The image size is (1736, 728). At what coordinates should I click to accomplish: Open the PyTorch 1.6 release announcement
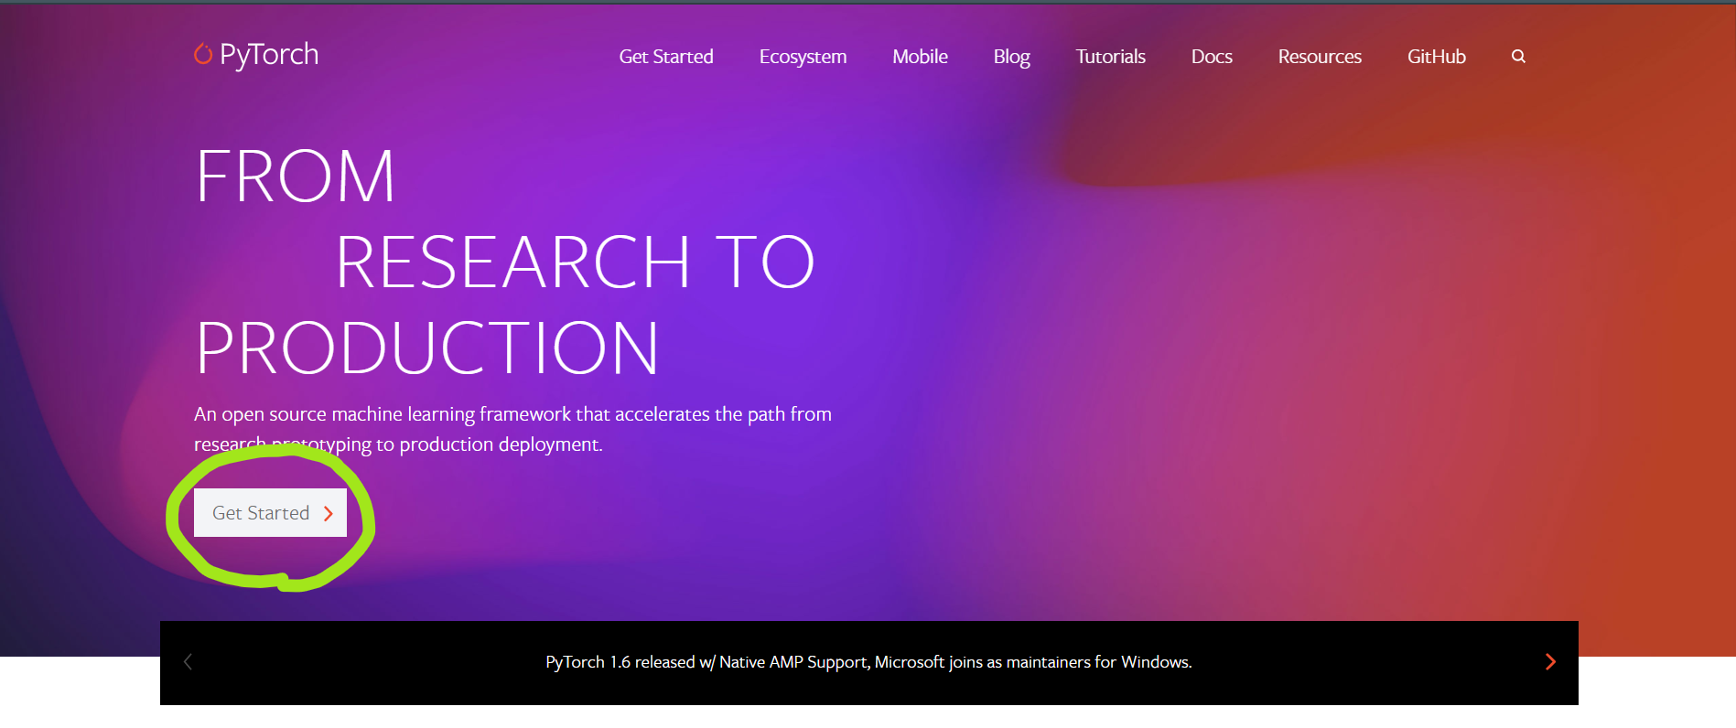(x=868, y=662)
